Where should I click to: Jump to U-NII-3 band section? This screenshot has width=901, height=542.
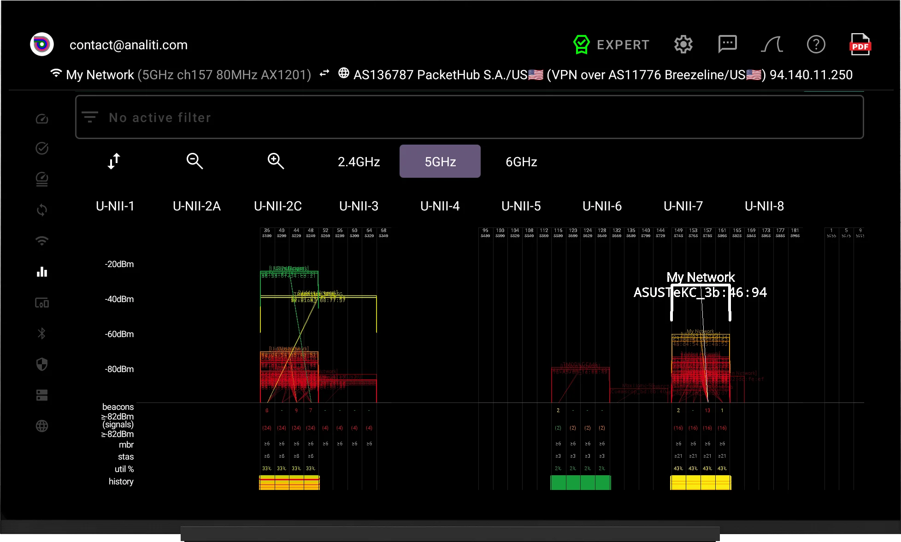(359, 206)
